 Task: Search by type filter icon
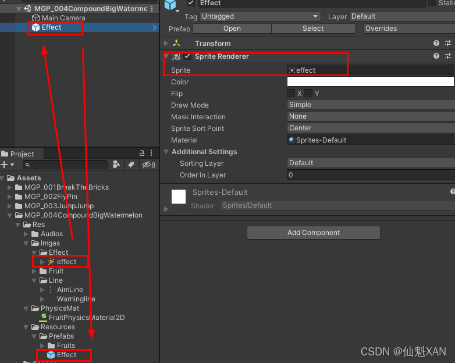116,165
